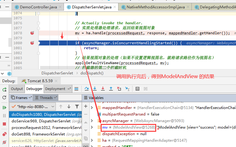Screen dimensions: 236x147
Task: Select the Output tab in debug panel
Action: click(17, 89)
